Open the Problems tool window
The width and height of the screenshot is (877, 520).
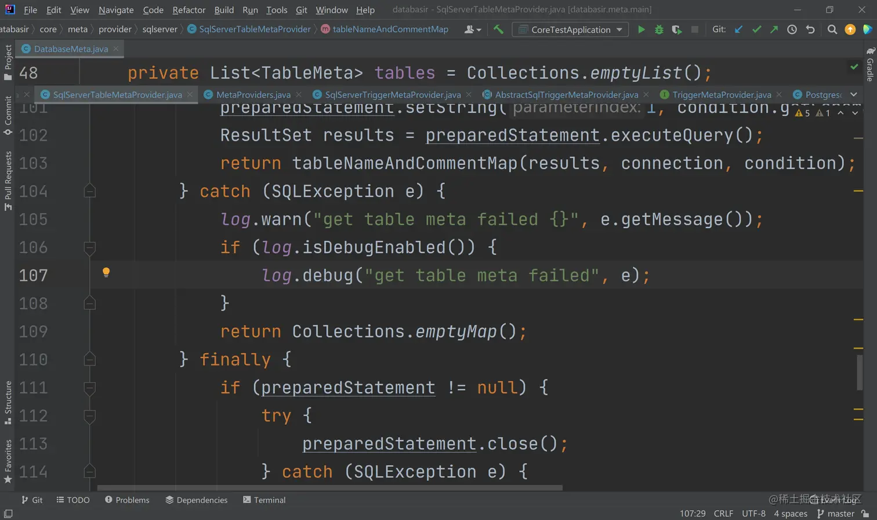pos(127,500)
